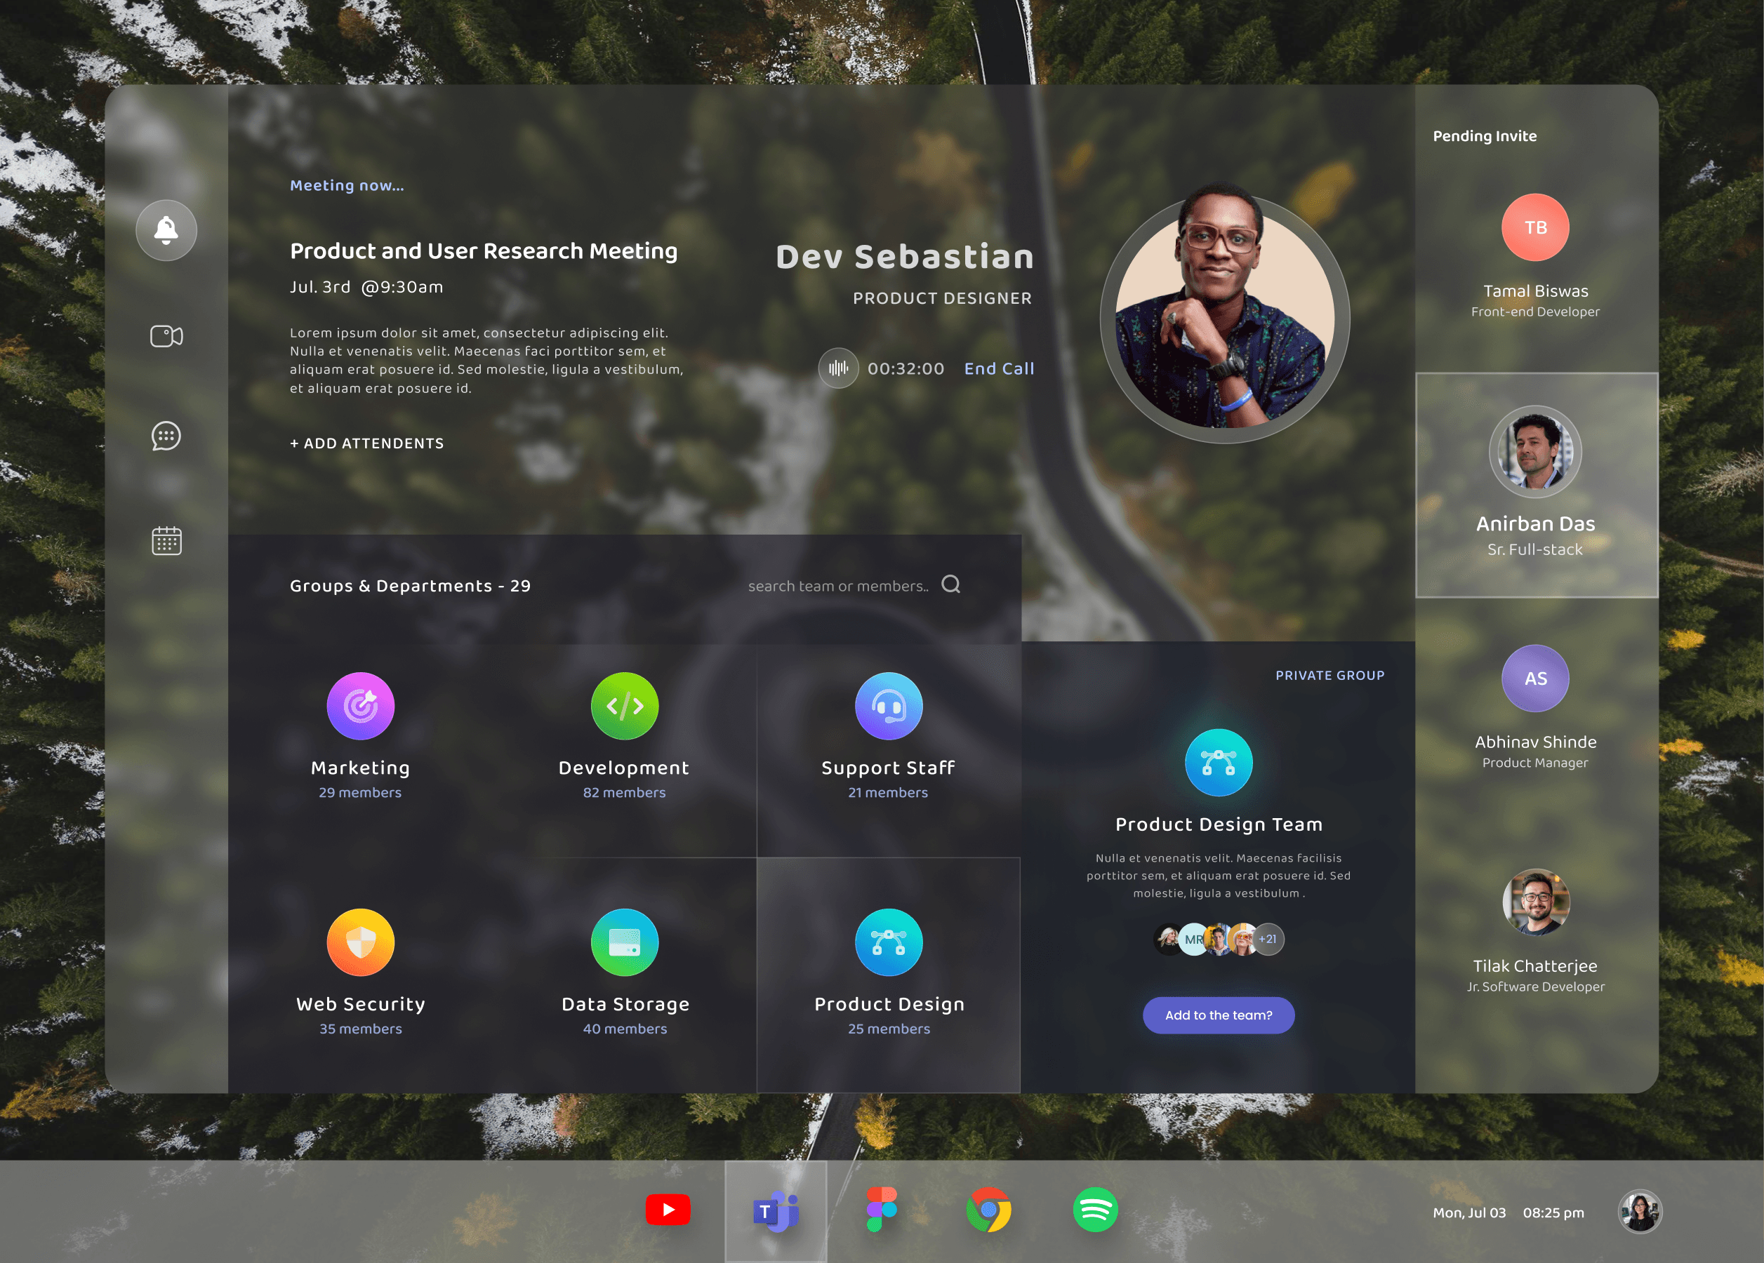Click Tilak Chatterjee profile photo

[x=1535, y=902]
